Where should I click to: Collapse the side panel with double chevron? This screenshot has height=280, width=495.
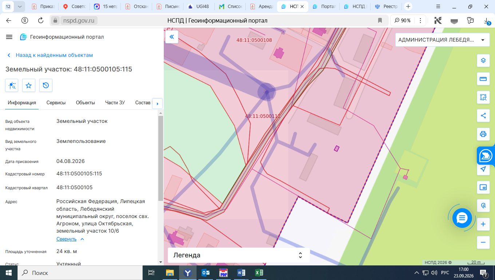click(x=172, y=37)
